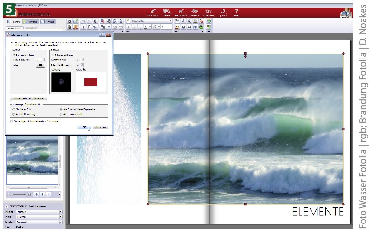Select the 'Aktuelle Markierung' radio button

pyautogui.click(x=14, y=114)
